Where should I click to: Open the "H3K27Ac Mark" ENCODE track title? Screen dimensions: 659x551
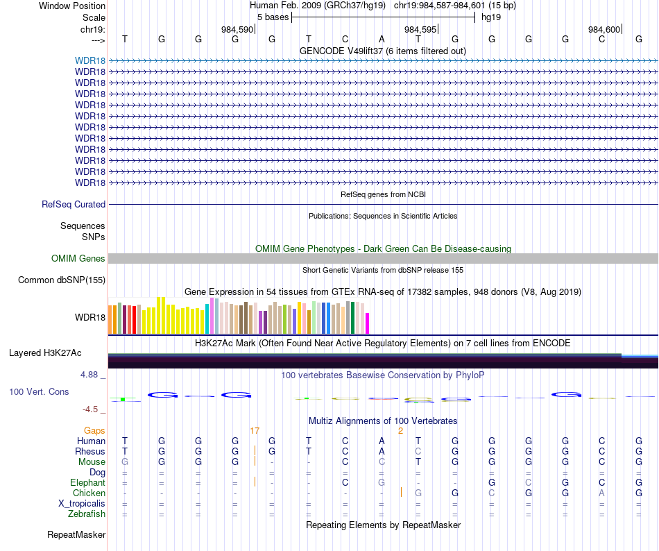(x=383, y=344)
